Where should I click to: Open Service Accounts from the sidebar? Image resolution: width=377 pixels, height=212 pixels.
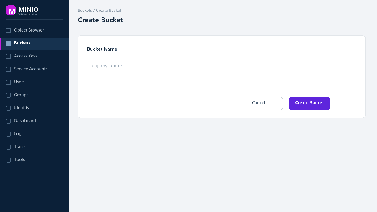[34, 69]
